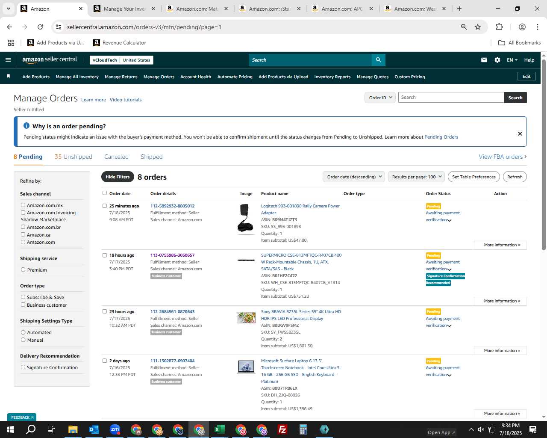
Task: Switch to the Shipped tab
Action: tap(152, 157)
